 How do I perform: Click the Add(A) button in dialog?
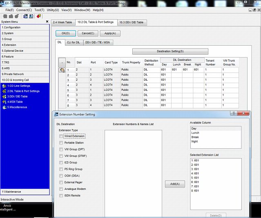click(175, 184)
